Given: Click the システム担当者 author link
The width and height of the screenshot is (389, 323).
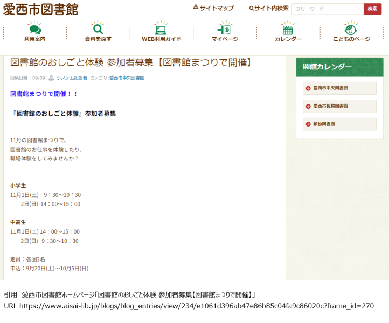Looking at the screenshot, I should [72, 78].
